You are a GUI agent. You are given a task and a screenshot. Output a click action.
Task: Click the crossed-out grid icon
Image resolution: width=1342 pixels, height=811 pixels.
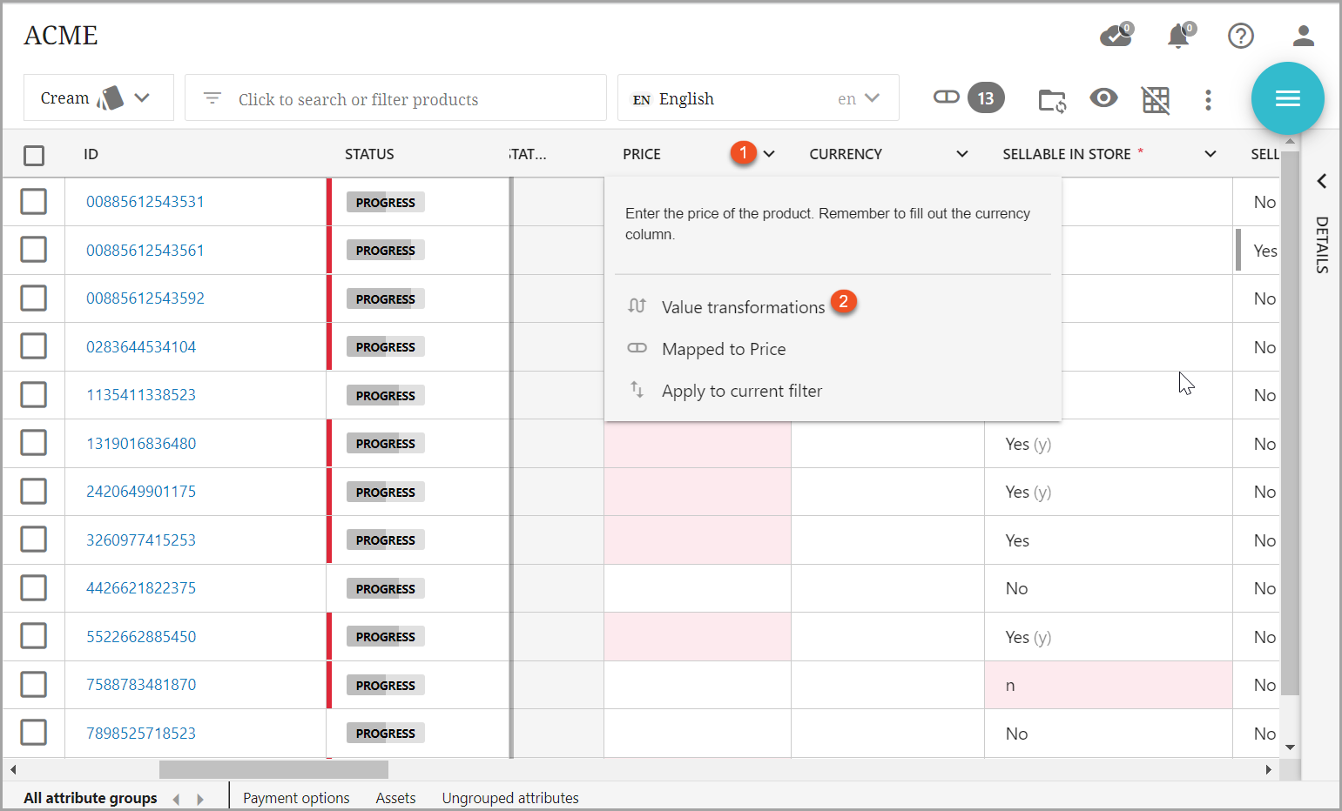[x=1156, y=100]
